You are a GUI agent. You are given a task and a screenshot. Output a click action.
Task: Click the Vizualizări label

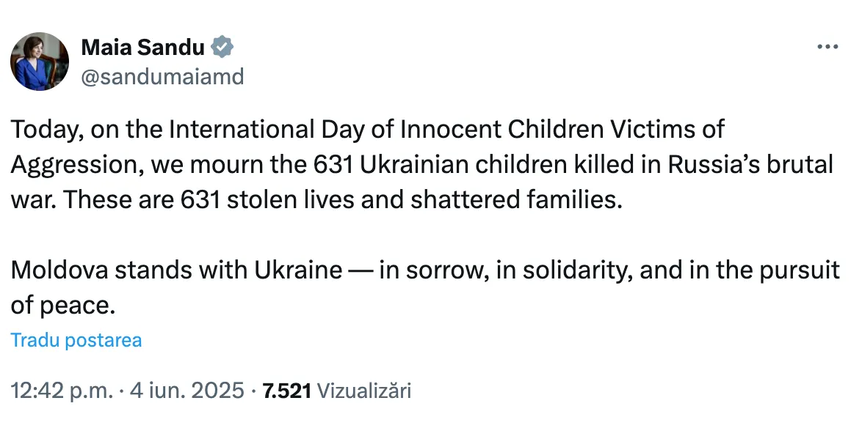(364, 391)
